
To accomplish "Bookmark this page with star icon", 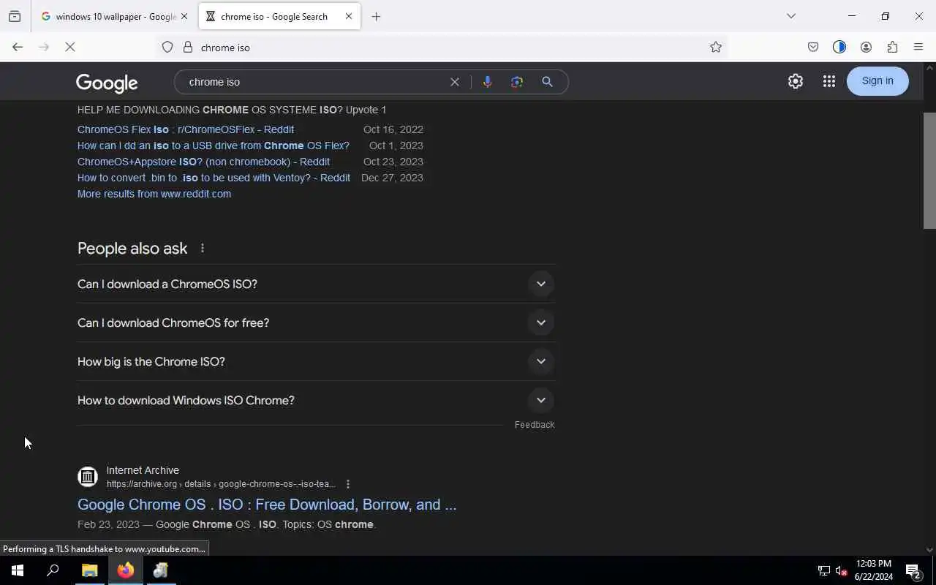I will 716,47.
